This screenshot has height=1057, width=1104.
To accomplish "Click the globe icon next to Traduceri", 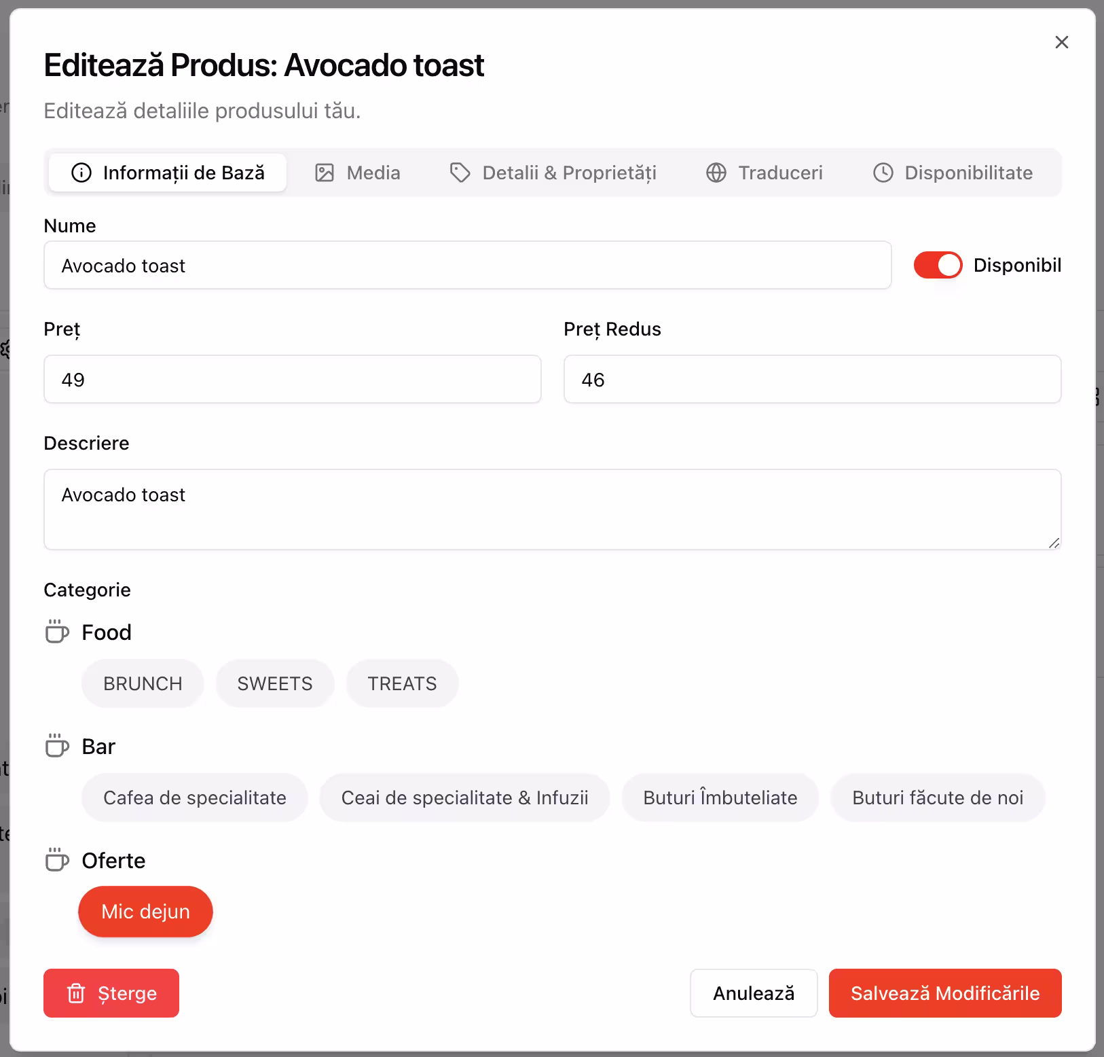I will tap(716, 173).
